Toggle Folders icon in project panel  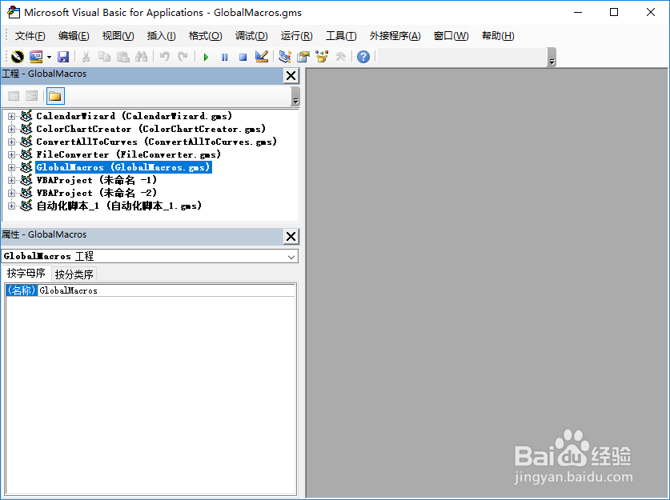coord(55,96)
